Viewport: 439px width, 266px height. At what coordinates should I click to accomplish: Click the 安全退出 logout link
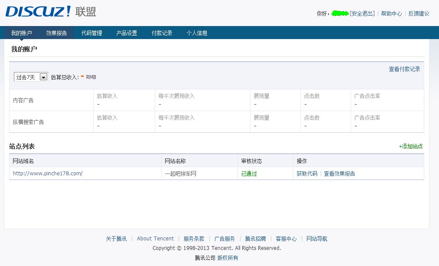362,13
